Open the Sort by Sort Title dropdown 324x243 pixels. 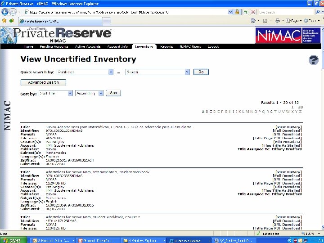pos(56,94)
